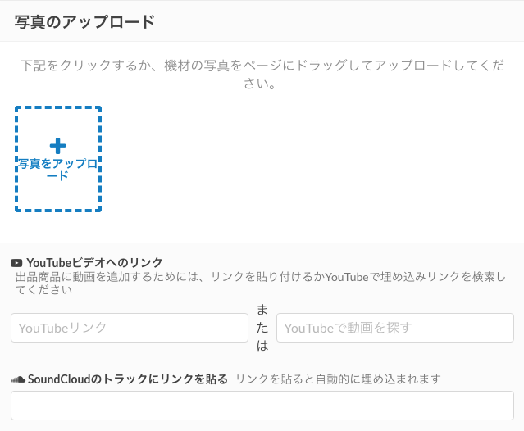
Task: Click the SoundCloud cloud icon
Action: pos(18,379)
